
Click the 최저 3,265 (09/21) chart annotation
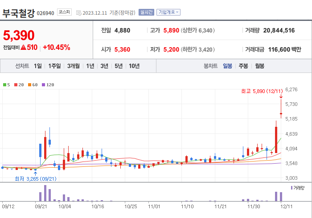[36, 179]
